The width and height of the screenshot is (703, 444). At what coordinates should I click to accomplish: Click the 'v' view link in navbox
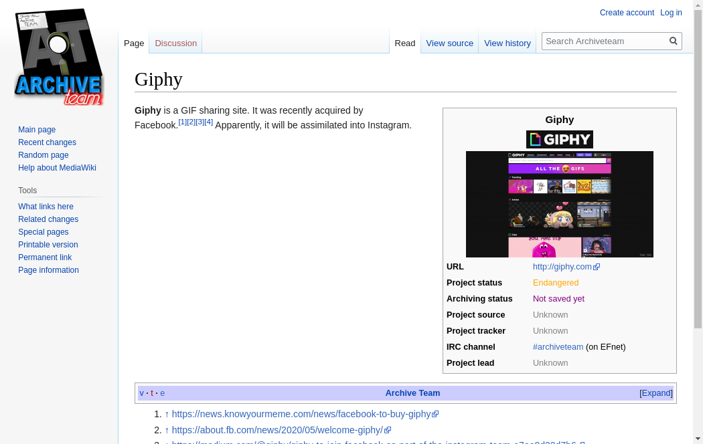tap(141, 393)
